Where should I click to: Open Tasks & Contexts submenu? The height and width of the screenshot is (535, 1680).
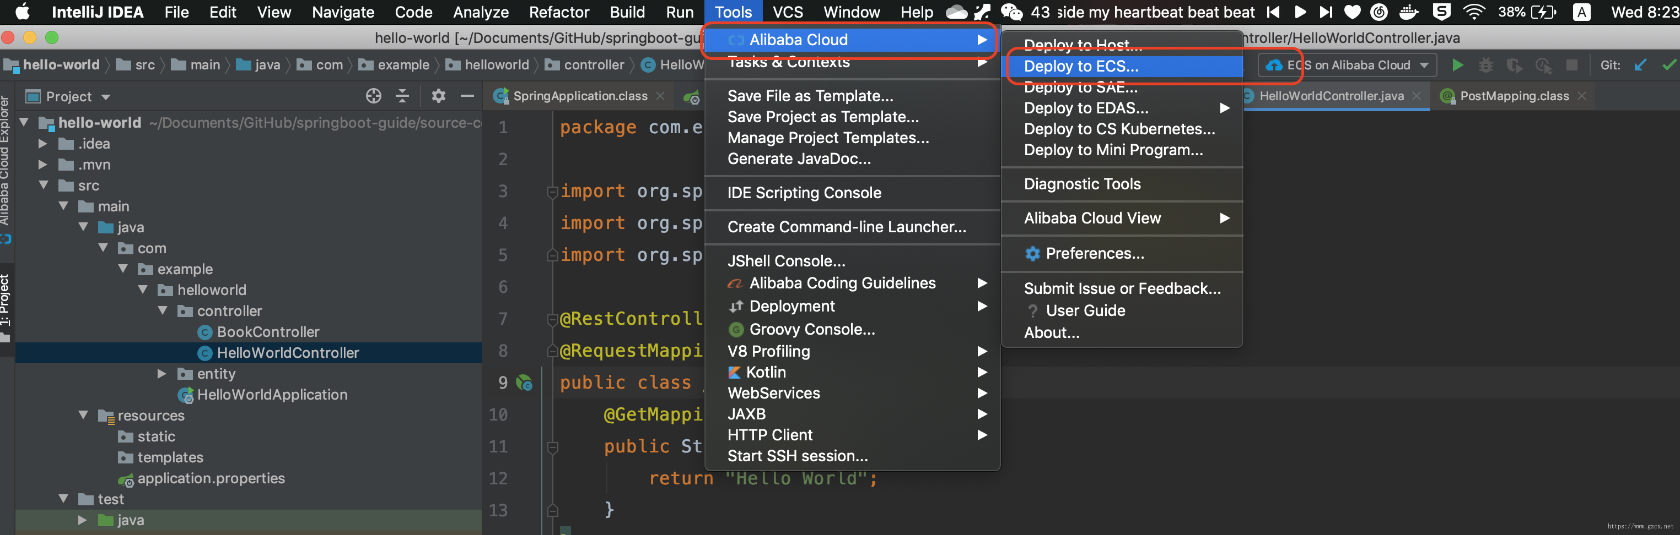click(x=852, y=63)
